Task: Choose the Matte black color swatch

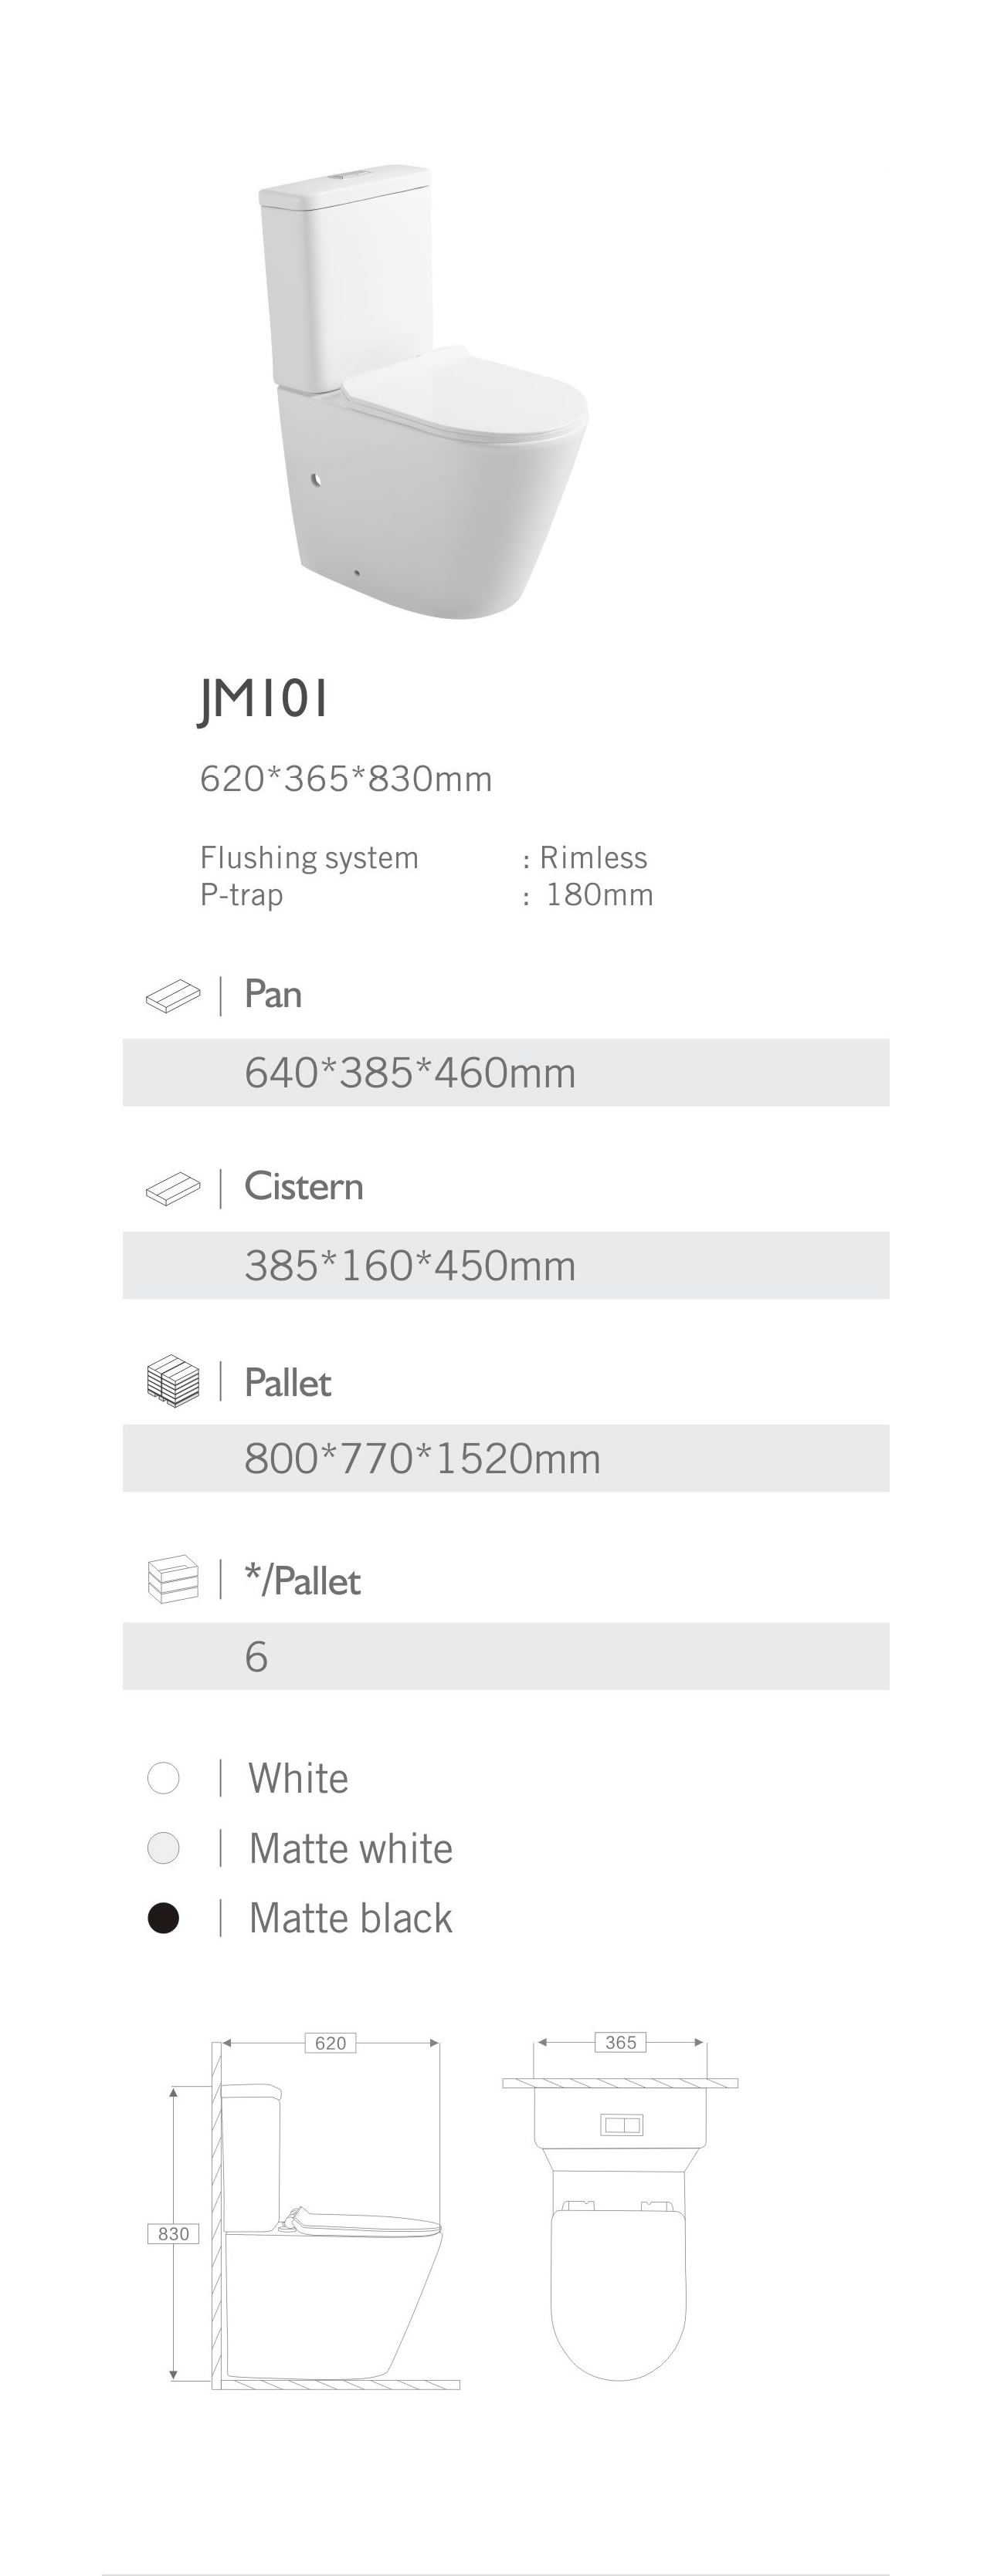Action: (163, 1918)
